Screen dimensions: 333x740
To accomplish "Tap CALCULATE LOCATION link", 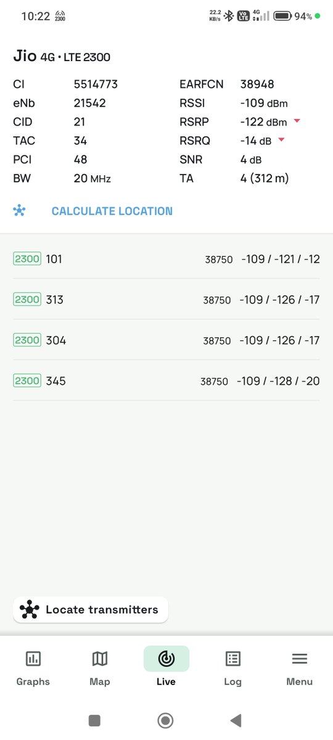I will pyautogui.click(x=112, y=211).
